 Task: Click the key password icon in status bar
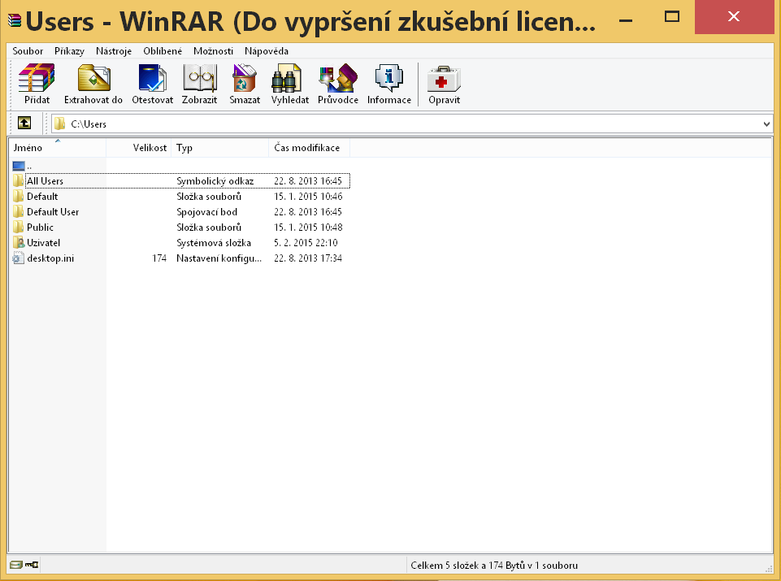tap(32, 565)
